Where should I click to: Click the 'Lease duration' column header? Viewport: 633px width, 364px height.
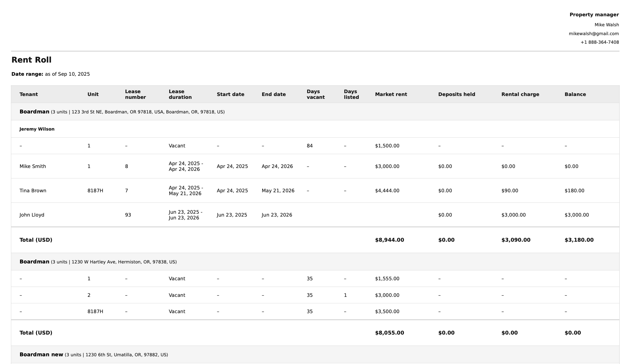pyautogui.click(x=180, y=94)
